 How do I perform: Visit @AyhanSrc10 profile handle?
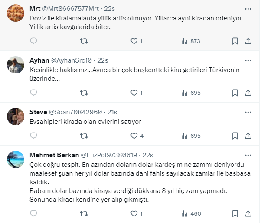[x=72, y=60]
